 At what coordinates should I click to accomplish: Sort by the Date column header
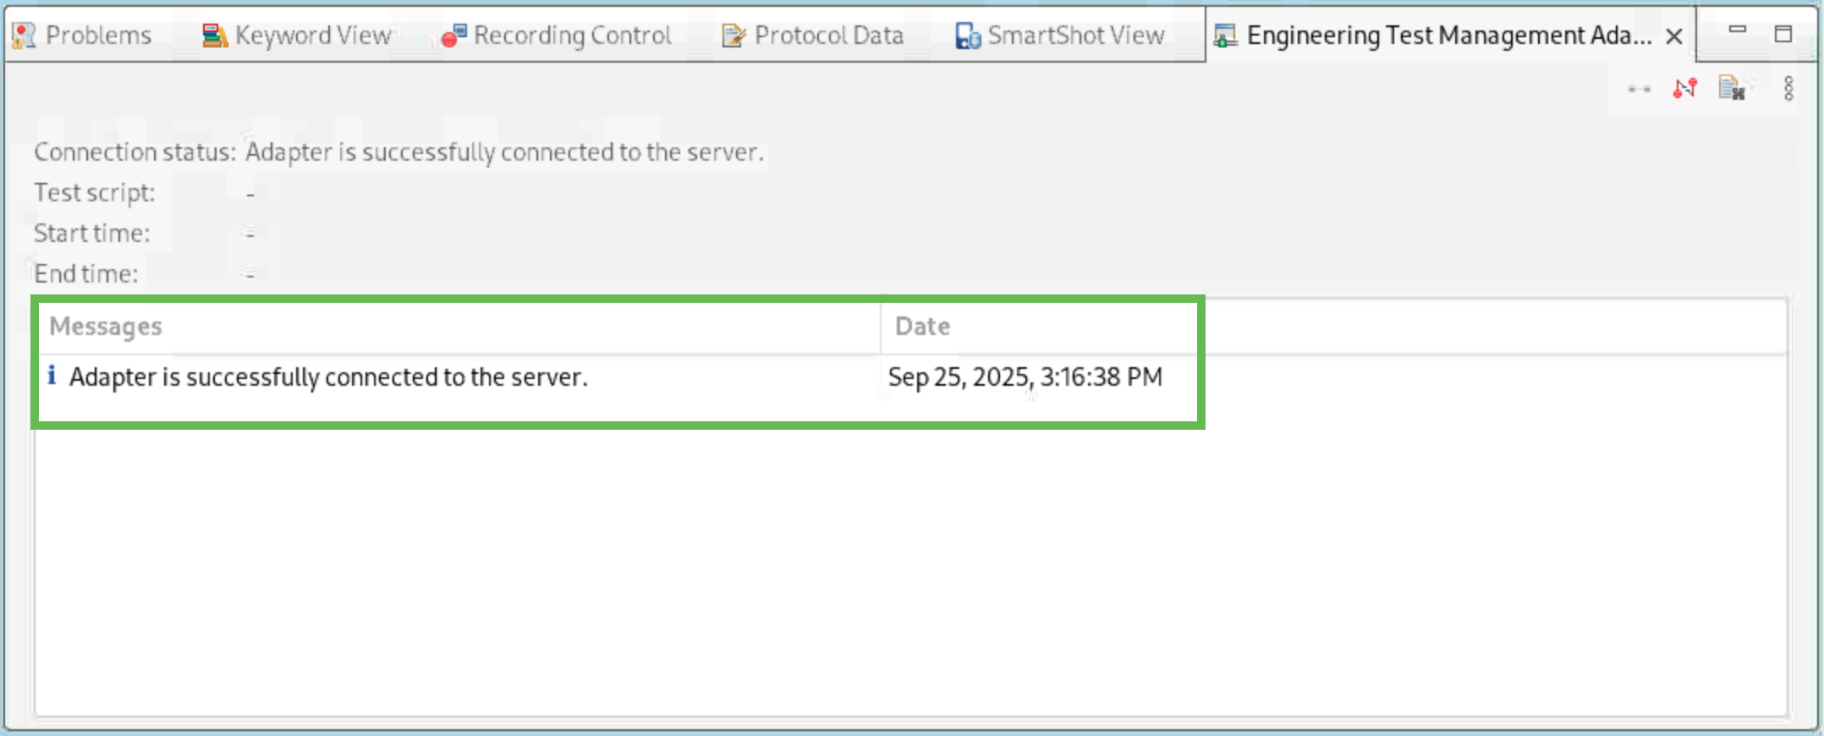point(922,327)
